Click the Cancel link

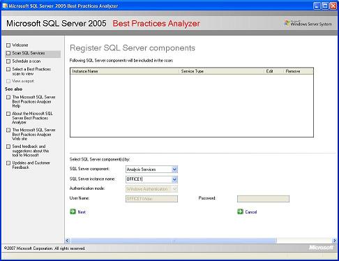pyautogui.click(x=251, y=212)
